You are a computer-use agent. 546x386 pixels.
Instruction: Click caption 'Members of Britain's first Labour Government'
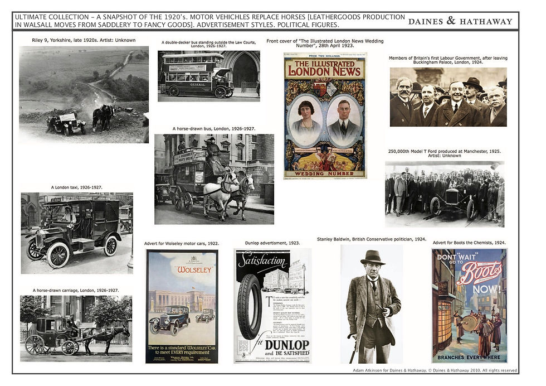point(448,60)
